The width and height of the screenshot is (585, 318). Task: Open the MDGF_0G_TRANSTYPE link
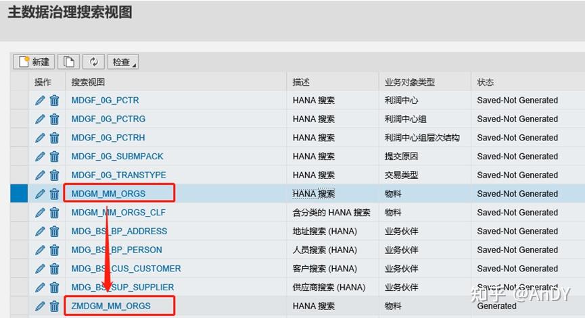click(118, 175)
